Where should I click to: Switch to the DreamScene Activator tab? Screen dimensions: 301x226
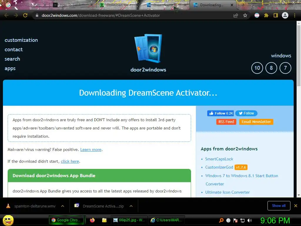click(166, 5)
